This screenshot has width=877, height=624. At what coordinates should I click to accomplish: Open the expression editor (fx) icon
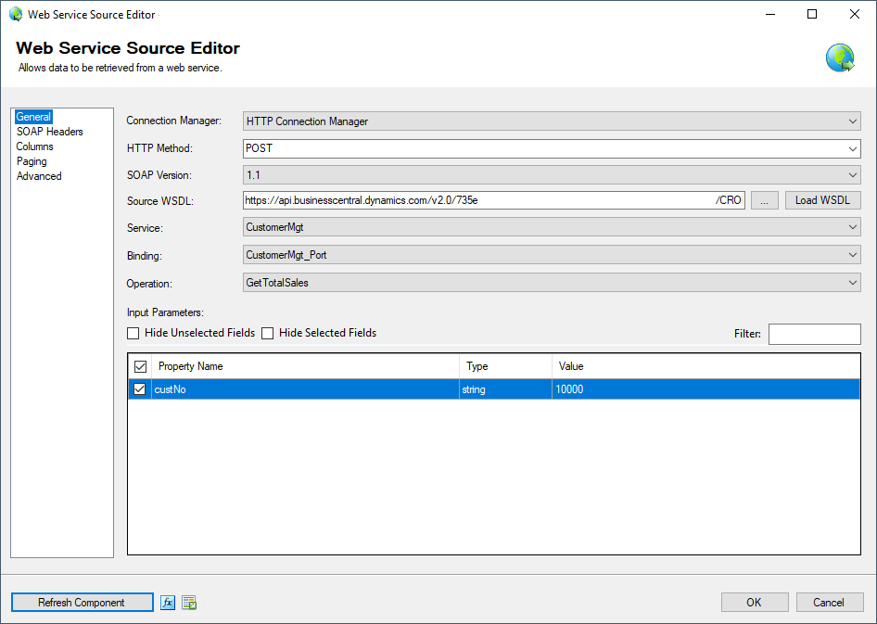coord(167,602)
